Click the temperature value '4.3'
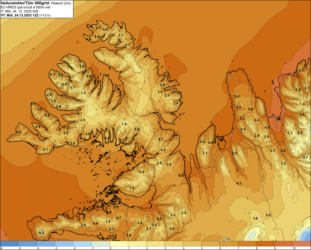 (x=301, y=70)
